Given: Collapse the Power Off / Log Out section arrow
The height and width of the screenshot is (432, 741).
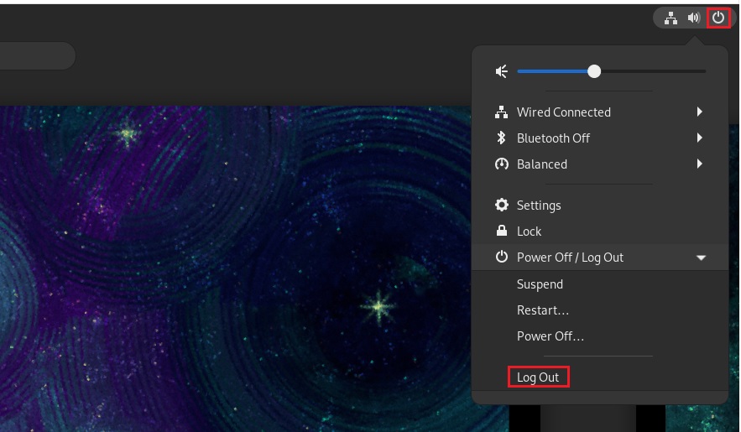Looking at the screenshot, I should tap(701, 258).
